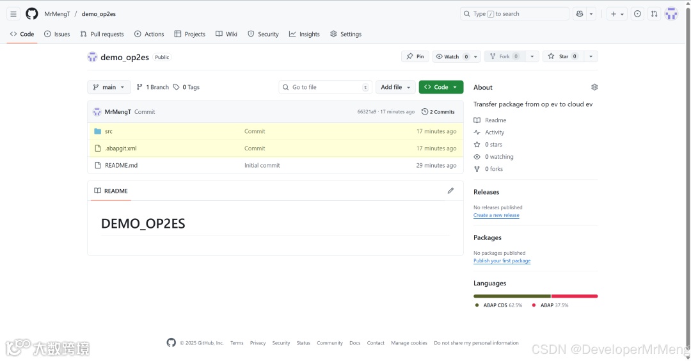The width and height of the screenshot is (691, 361).
Task: Switch to the Issues tab
Action: coord(57,34)
